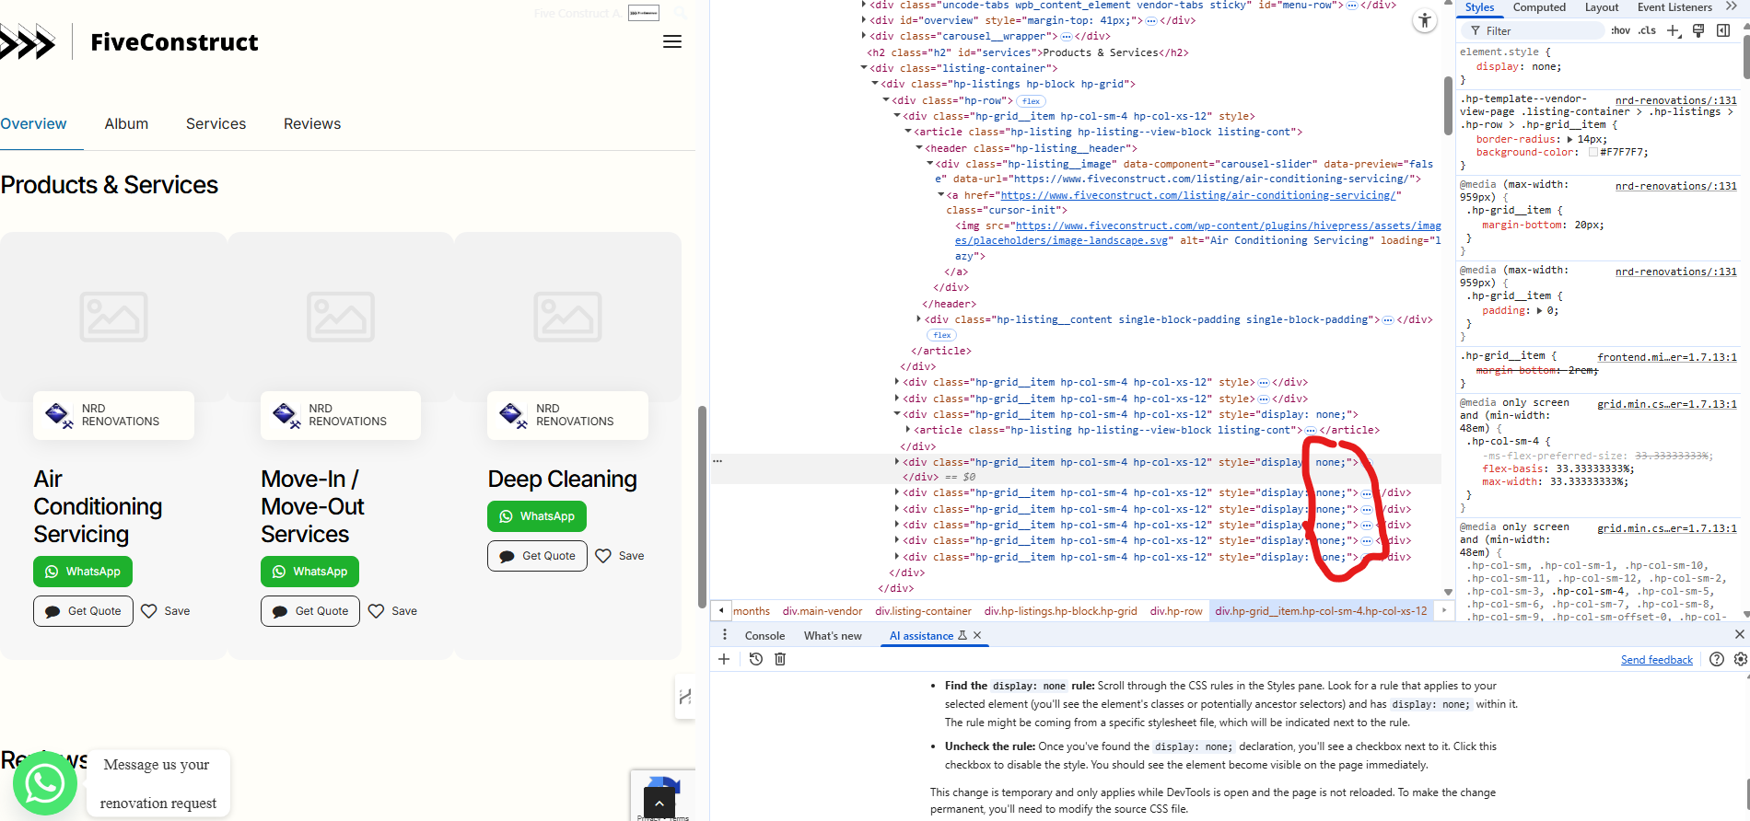Switch to the Computed tab
Image resolution: width=1750 pixels, height=821 pixels.
pyautogui.click(x=1539, y=7)
